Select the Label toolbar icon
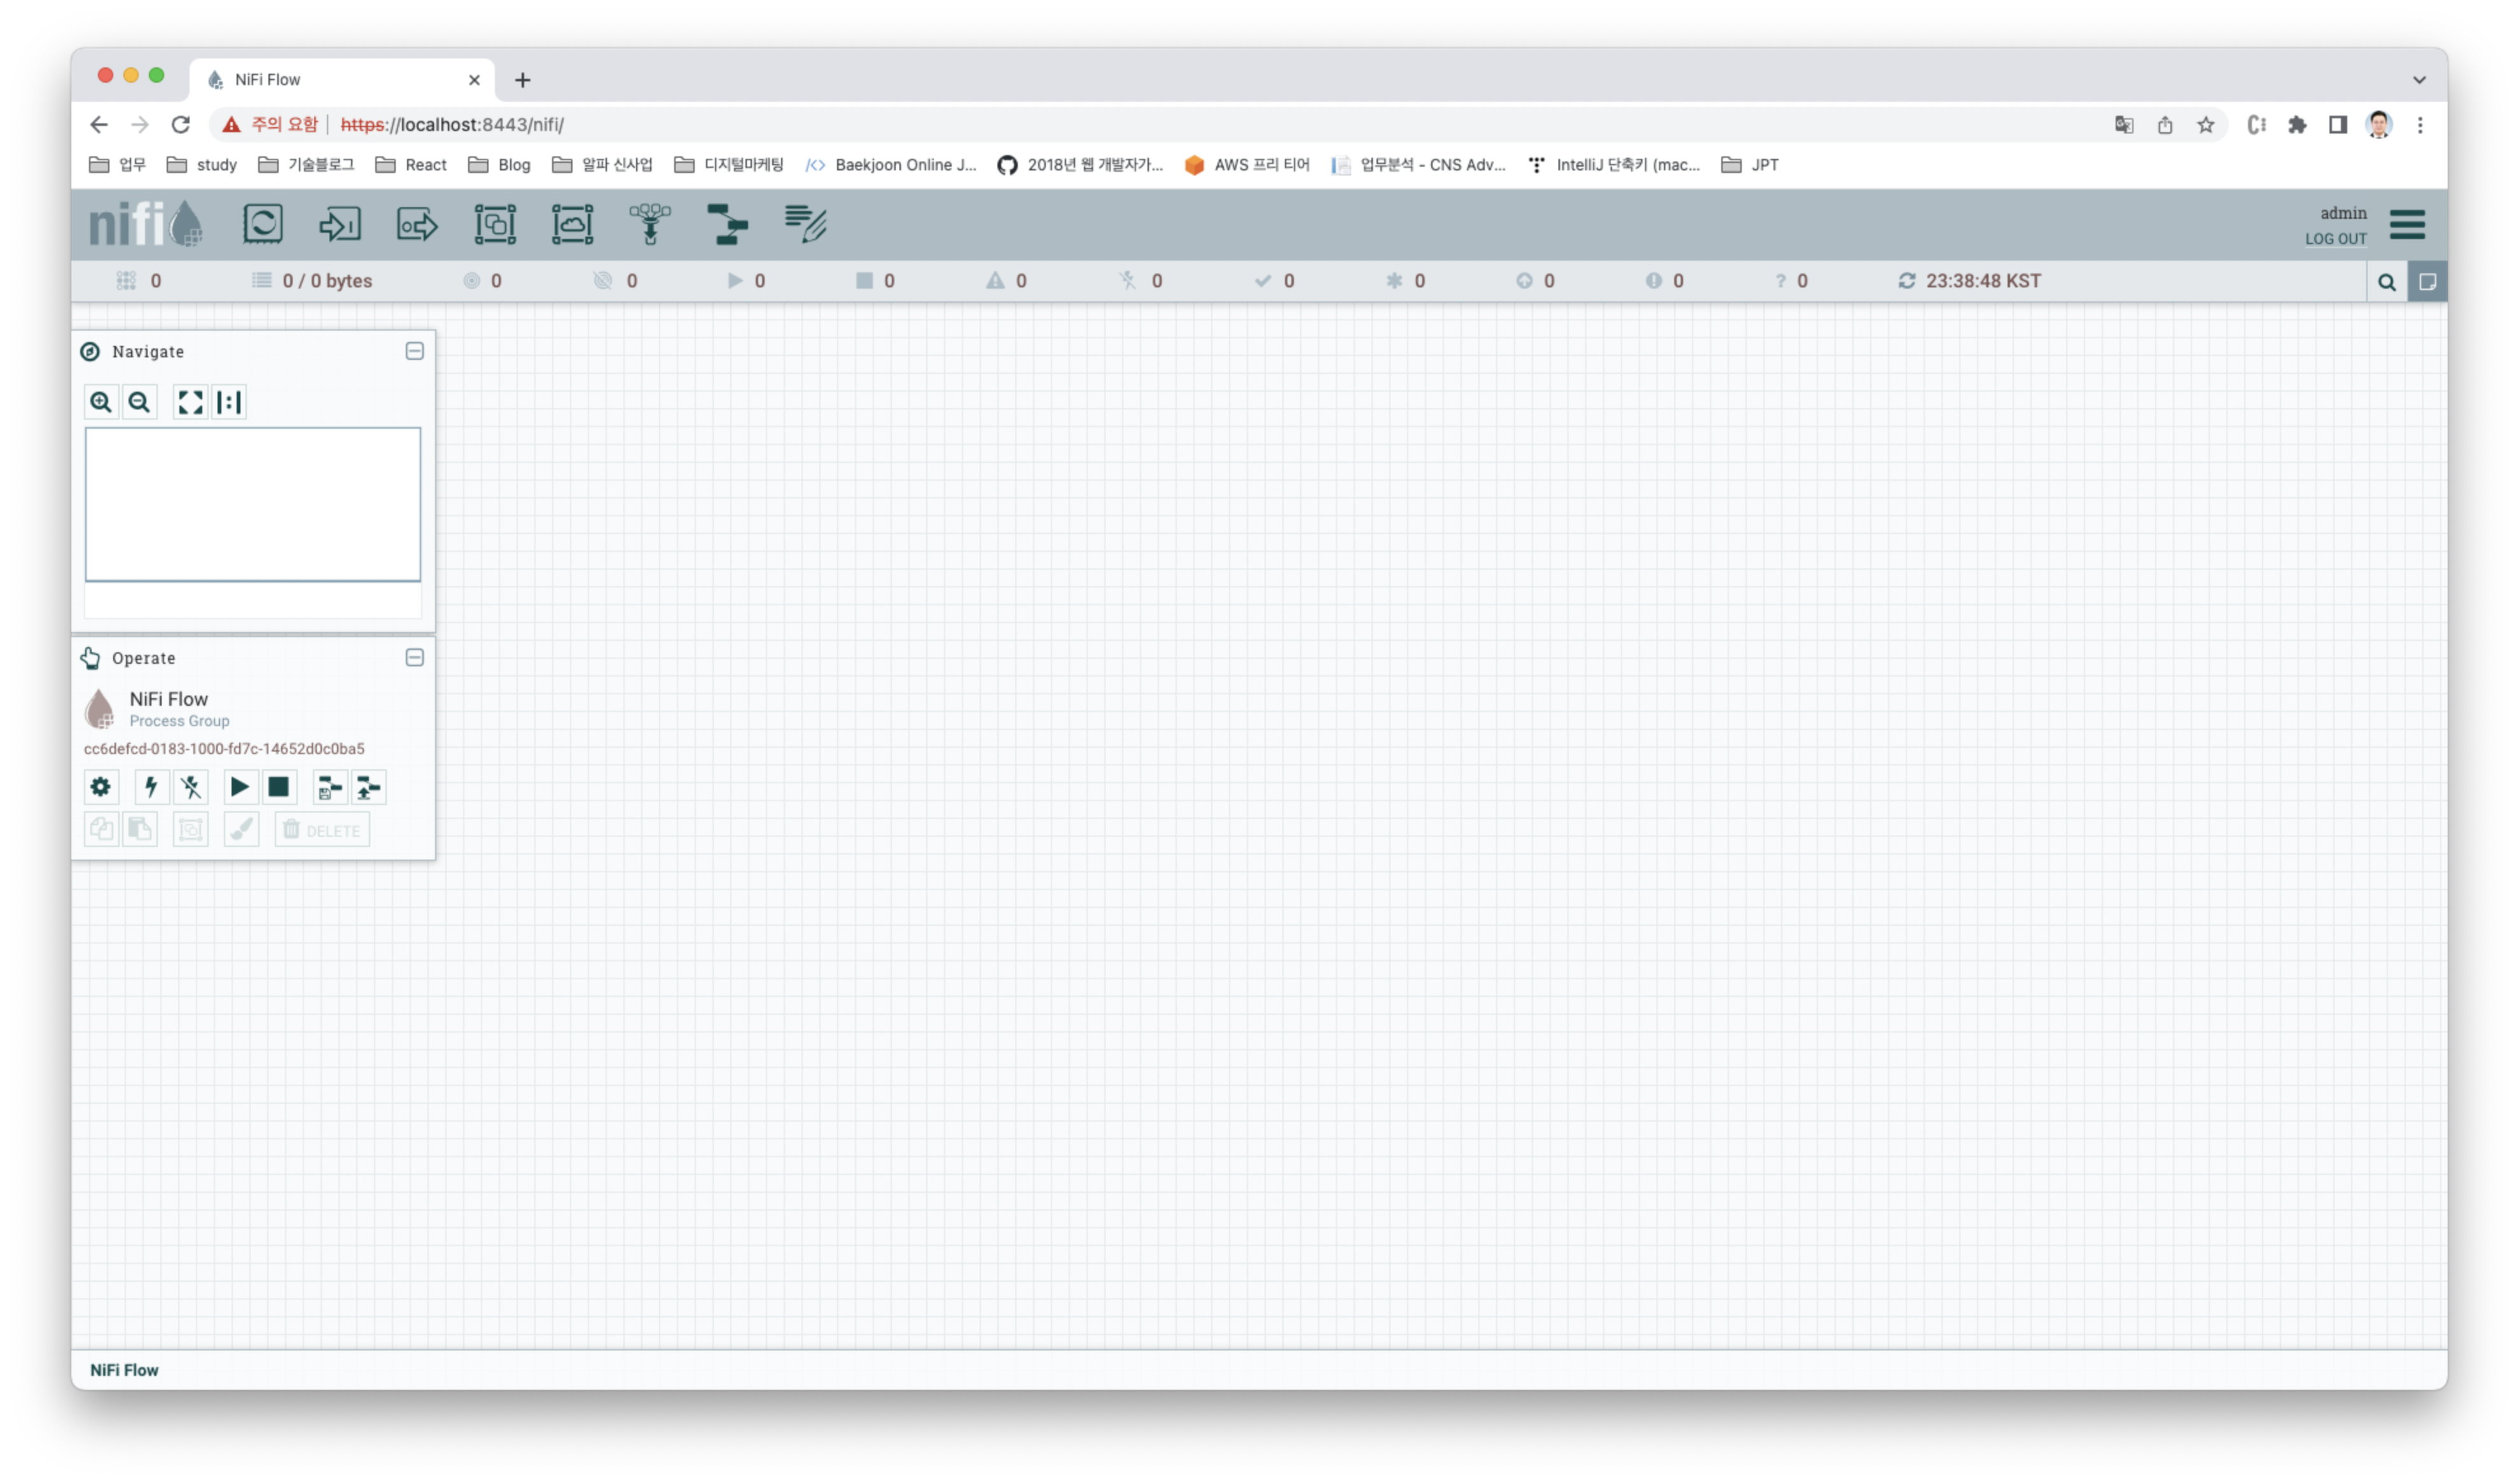 [805, 224]
